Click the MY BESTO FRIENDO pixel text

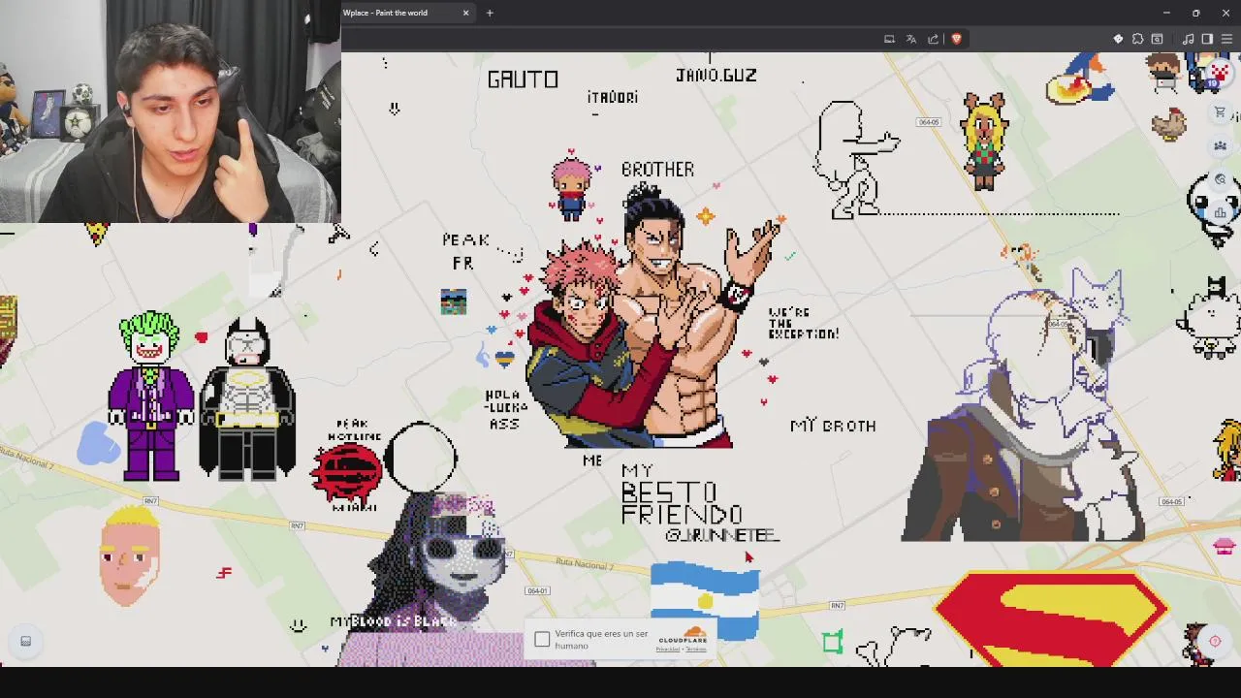[682, 494]
